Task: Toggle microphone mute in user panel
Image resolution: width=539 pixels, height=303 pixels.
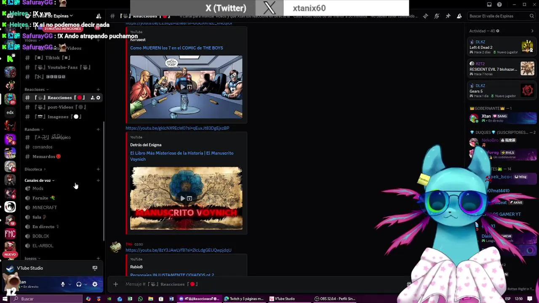Action: point(63,284)
